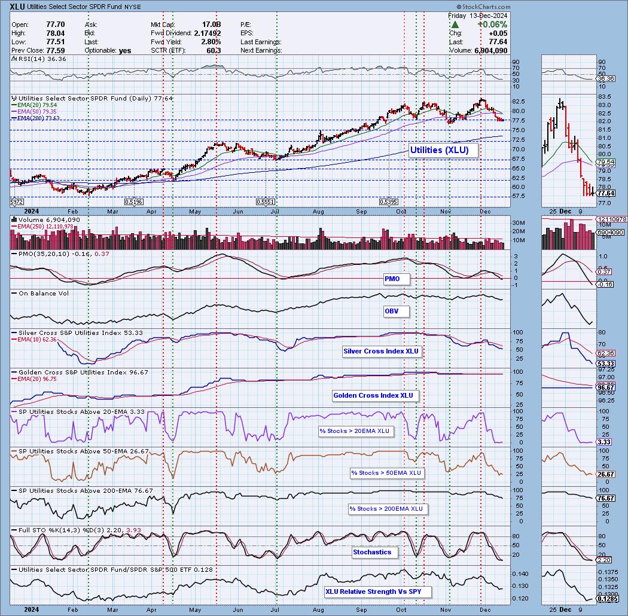This screenshot has height=616, width=628.
Task: Click the XLU ticker symbol in the header
Action: click(x=18, y=7)
